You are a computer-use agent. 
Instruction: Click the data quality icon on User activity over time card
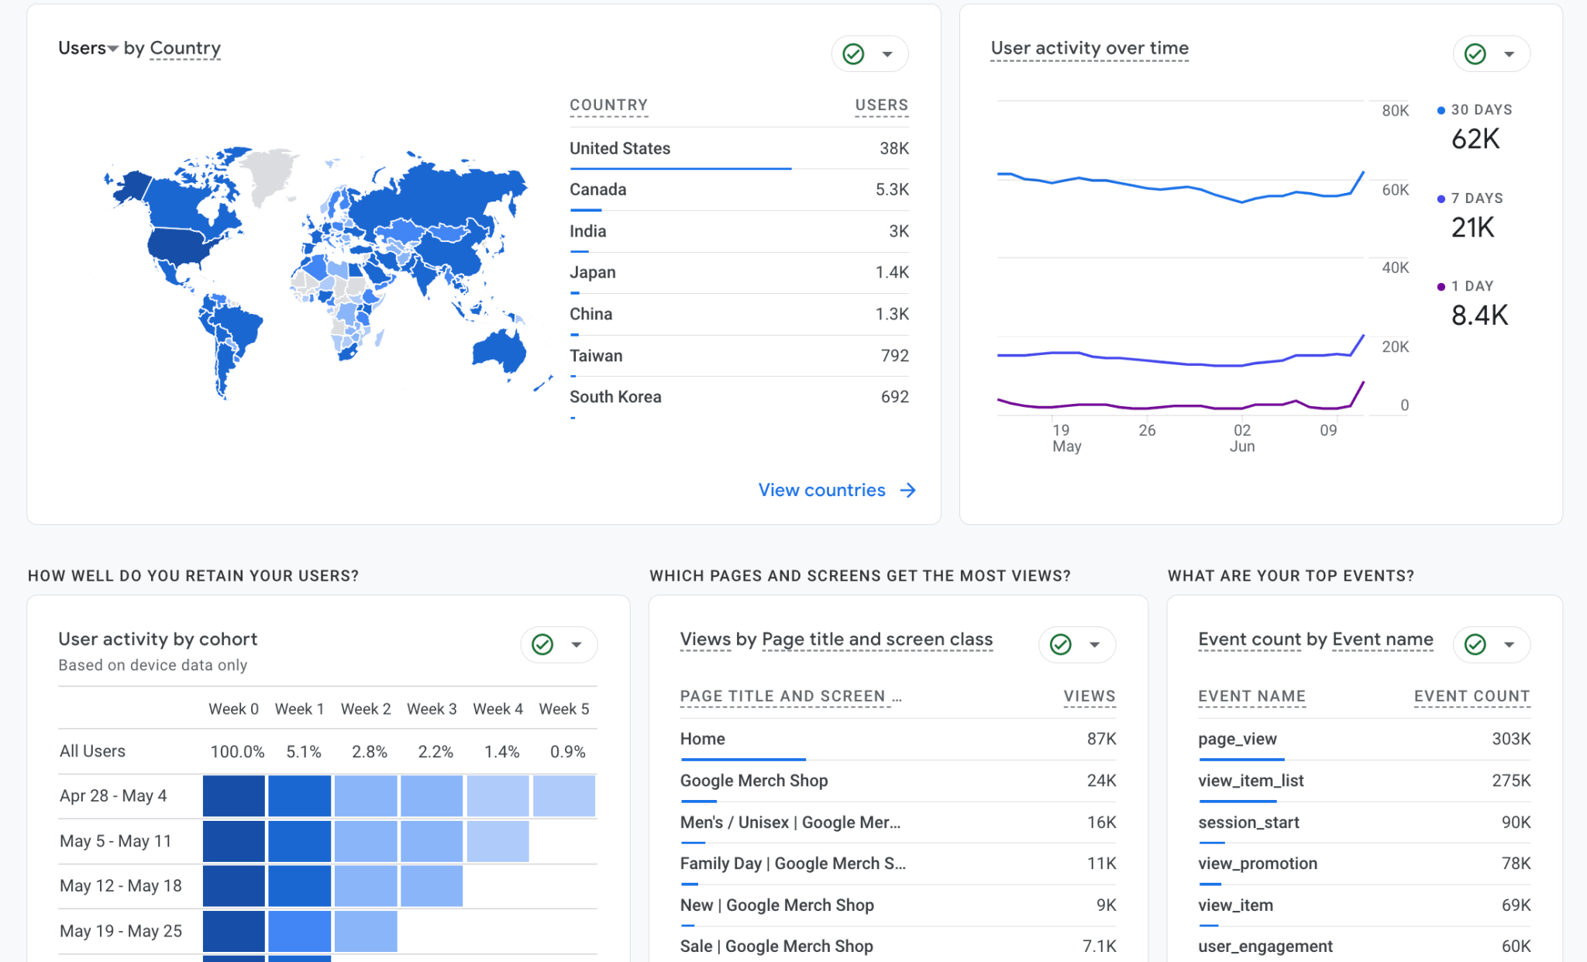pos(1475,53)
